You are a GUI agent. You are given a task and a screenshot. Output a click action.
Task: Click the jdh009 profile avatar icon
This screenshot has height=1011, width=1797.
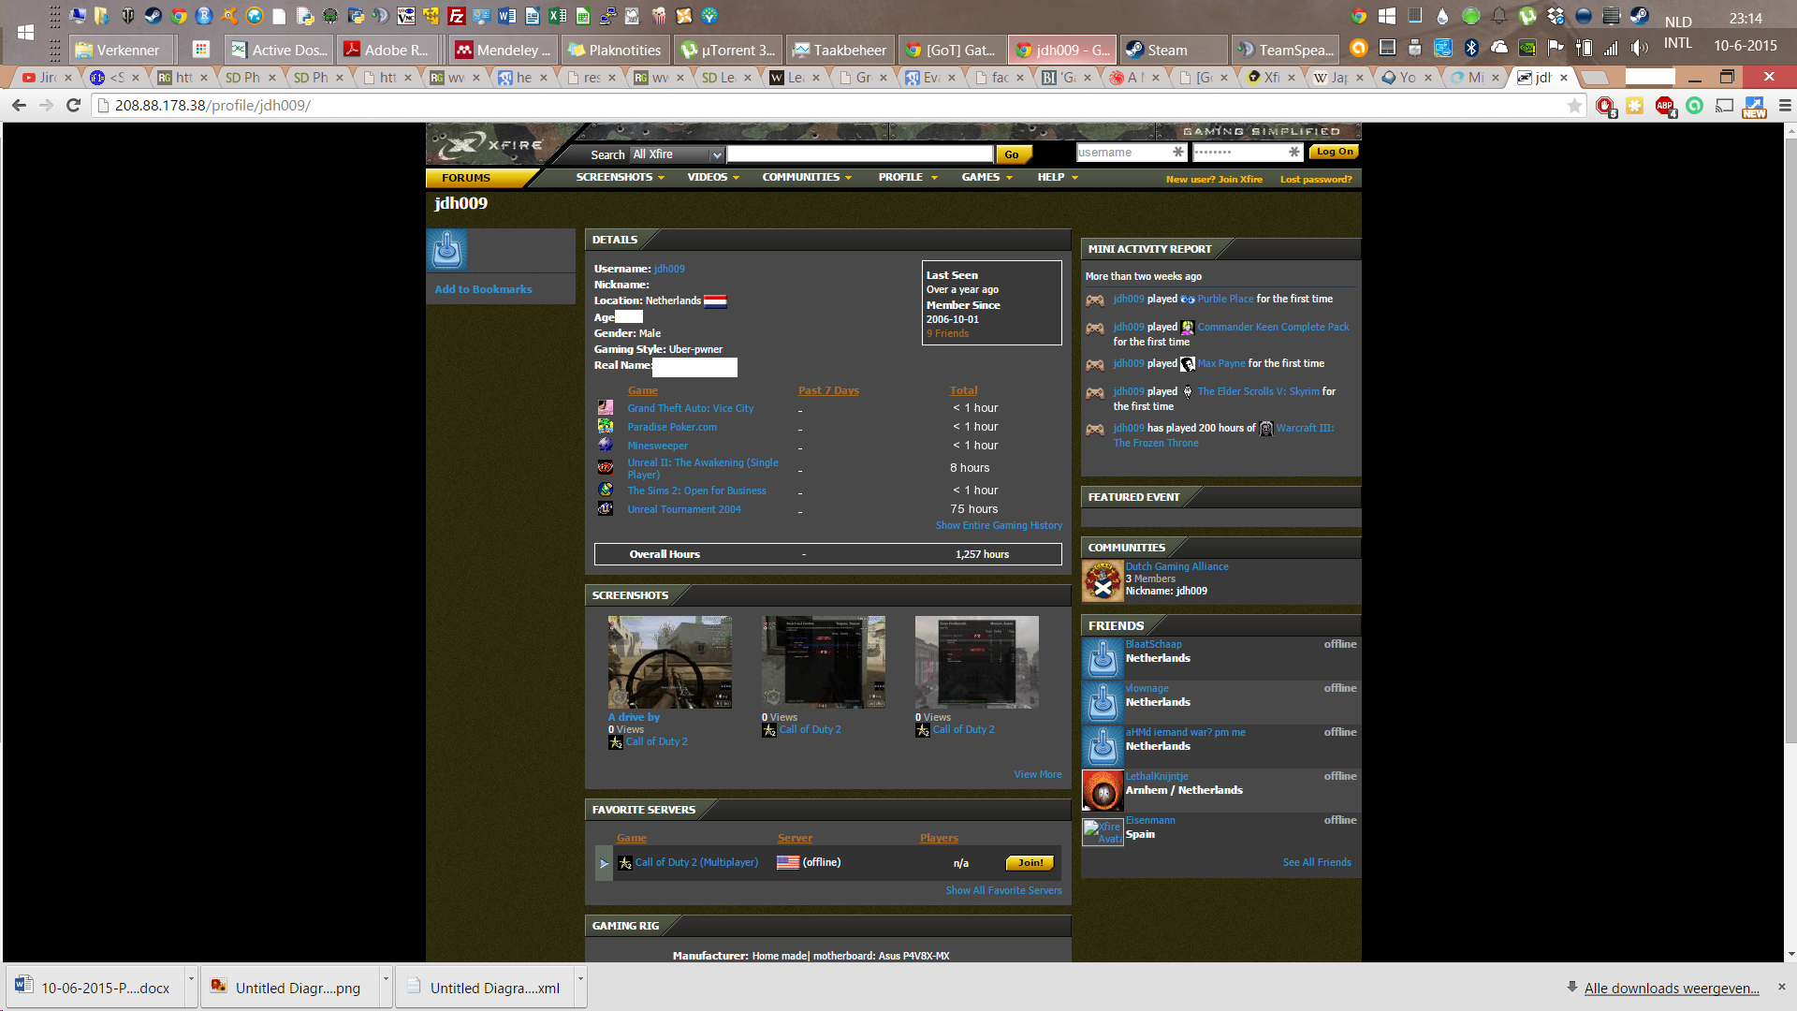(x=447, y=250)
